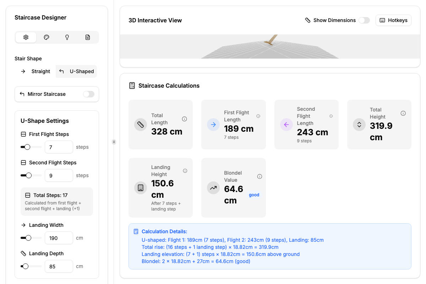Enable the Show Dimensions toggle

pos(364,20)
